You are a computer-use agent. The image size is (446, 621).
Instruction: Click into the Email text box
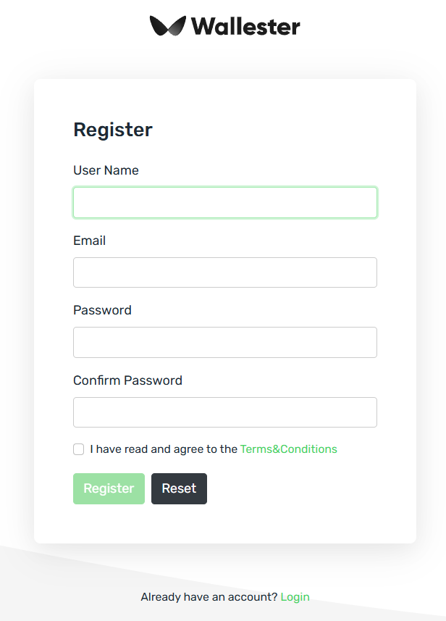(x=224, y=272)
